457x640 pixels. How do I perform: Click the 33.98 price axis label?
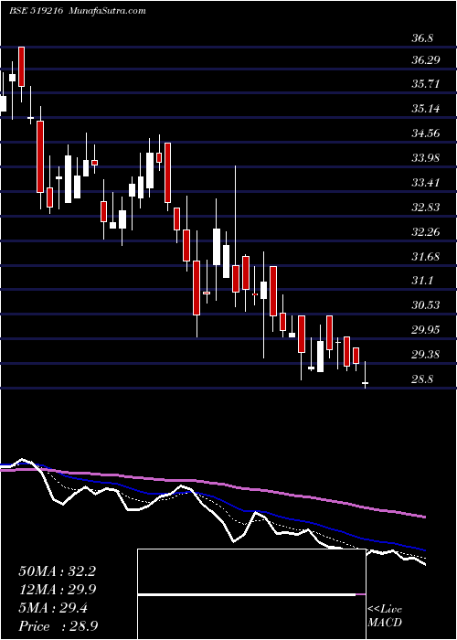coord(426,158)
